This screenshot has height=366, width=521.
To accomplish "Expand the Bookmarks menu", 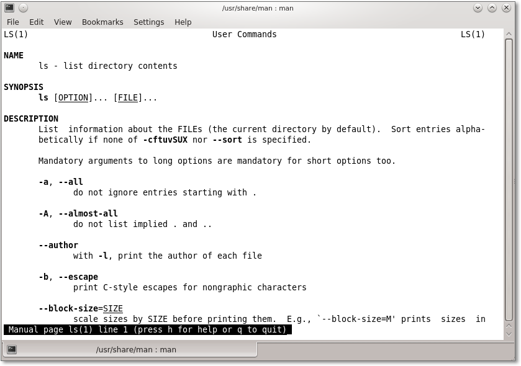I will click(x=102, y=22).
